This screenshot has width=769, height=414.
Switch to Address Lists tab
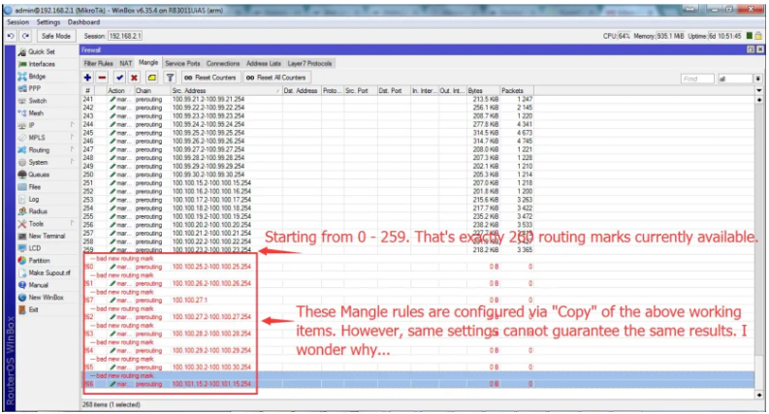coord(264,63)
